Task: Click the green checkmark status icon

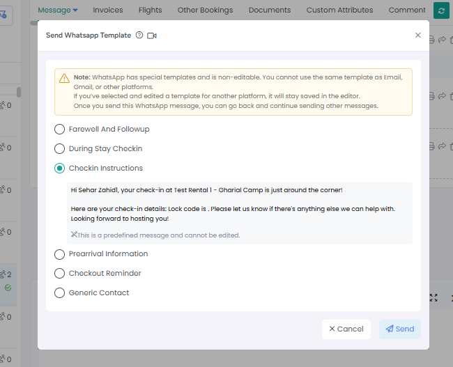Action: (x=8, y=288)
